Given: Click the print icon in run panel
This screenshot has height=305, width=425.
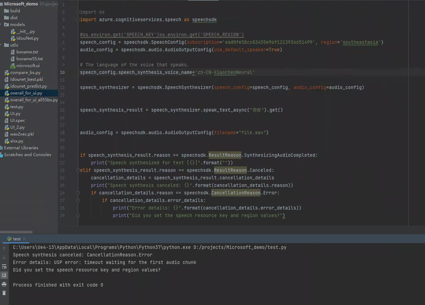Looking at the screenshot, I should 4,284.
